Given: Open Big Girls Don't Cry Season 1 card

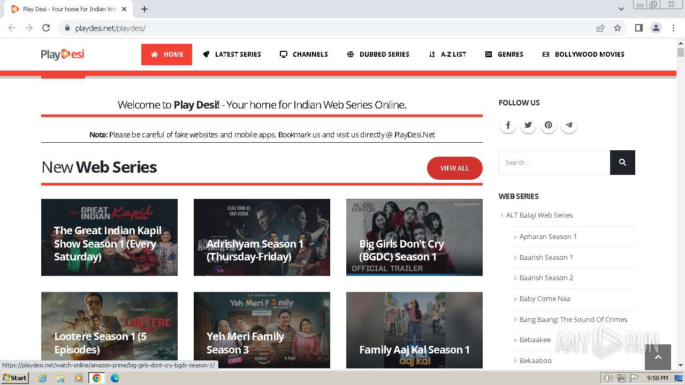Looking at the screenshot, I should coord(414,237).
